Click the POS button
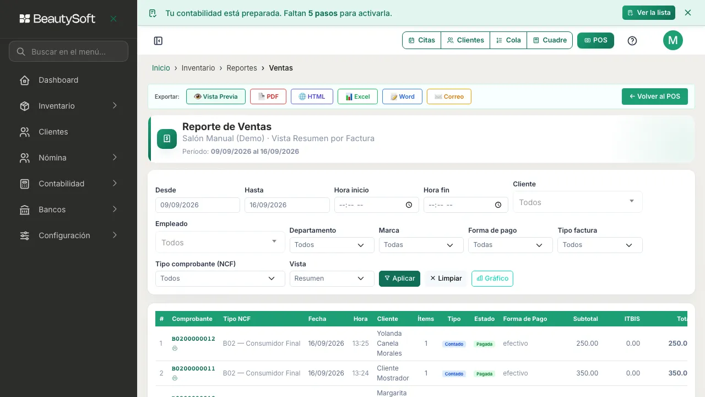The height and width of the screenshot is (397, 705). [x=595, y=40]
